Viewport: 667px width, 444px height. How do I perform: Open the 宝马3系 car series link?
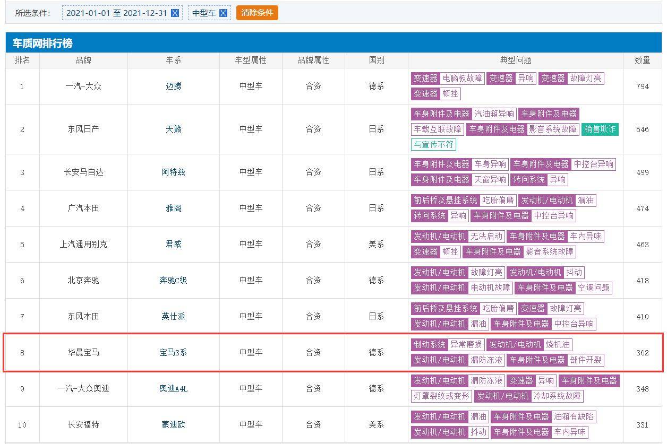173,352
